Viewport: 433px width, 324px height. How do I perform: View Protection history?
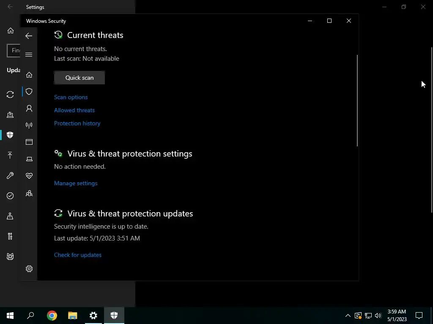pyautogui.click(x=77, y=124)
